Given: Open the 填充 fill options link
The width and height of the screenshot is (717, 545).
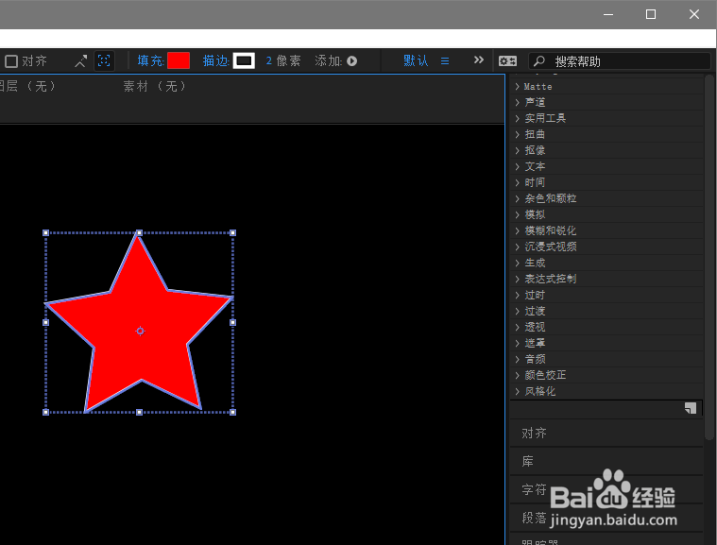Looking at the screenshot, I should (150, 60).
